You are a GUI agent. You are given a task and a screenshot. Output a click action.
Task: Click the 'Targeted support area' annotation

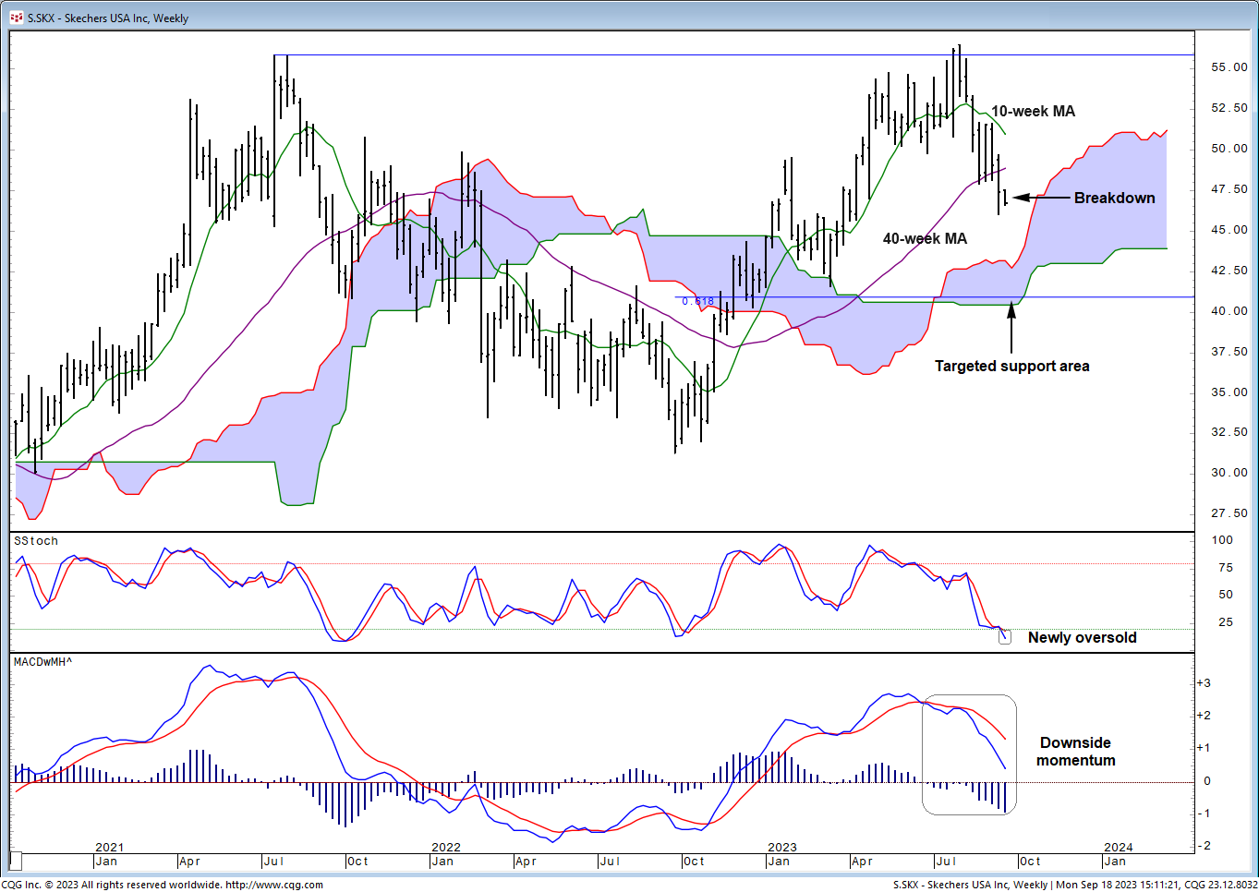[1011, 366]
